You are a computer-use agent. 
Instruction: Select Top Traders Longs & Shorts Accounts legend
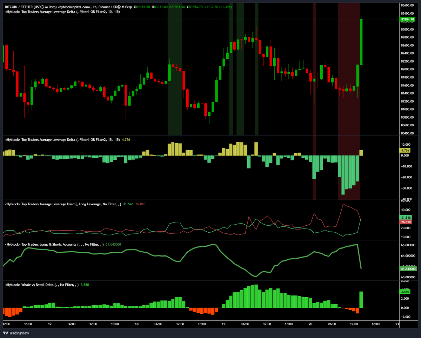54,244
